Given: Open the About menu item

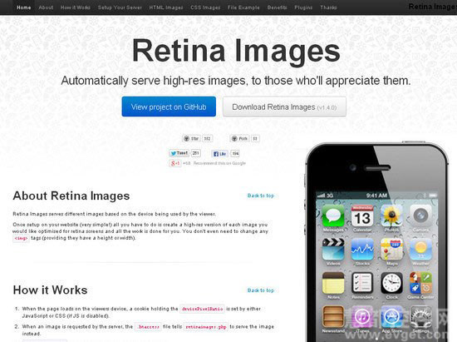Looking at the screenshot, I should pos(46,7).
